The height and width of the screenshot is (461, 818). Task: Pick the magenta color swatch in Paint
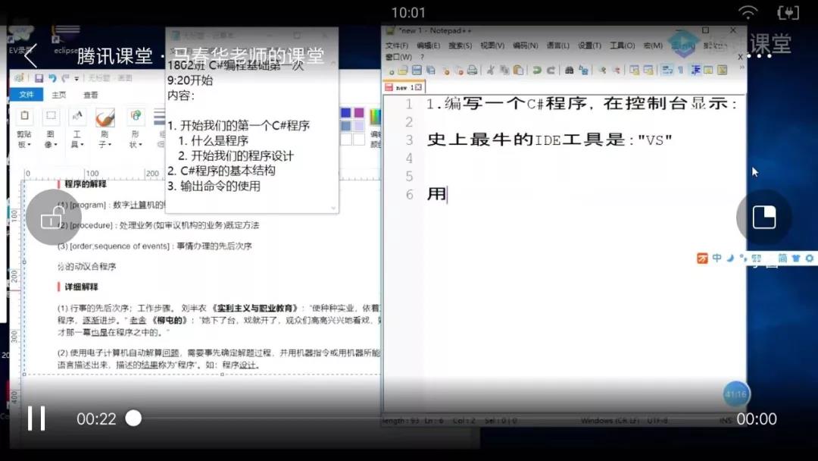tap(359, 113)
